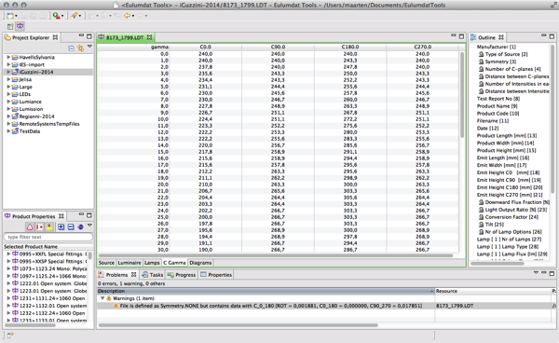The width and height of the screenshot is (559, 343).
Task: Switch to the Lamps editor tab
Action: pyautogui.click(x=152, y=263)
